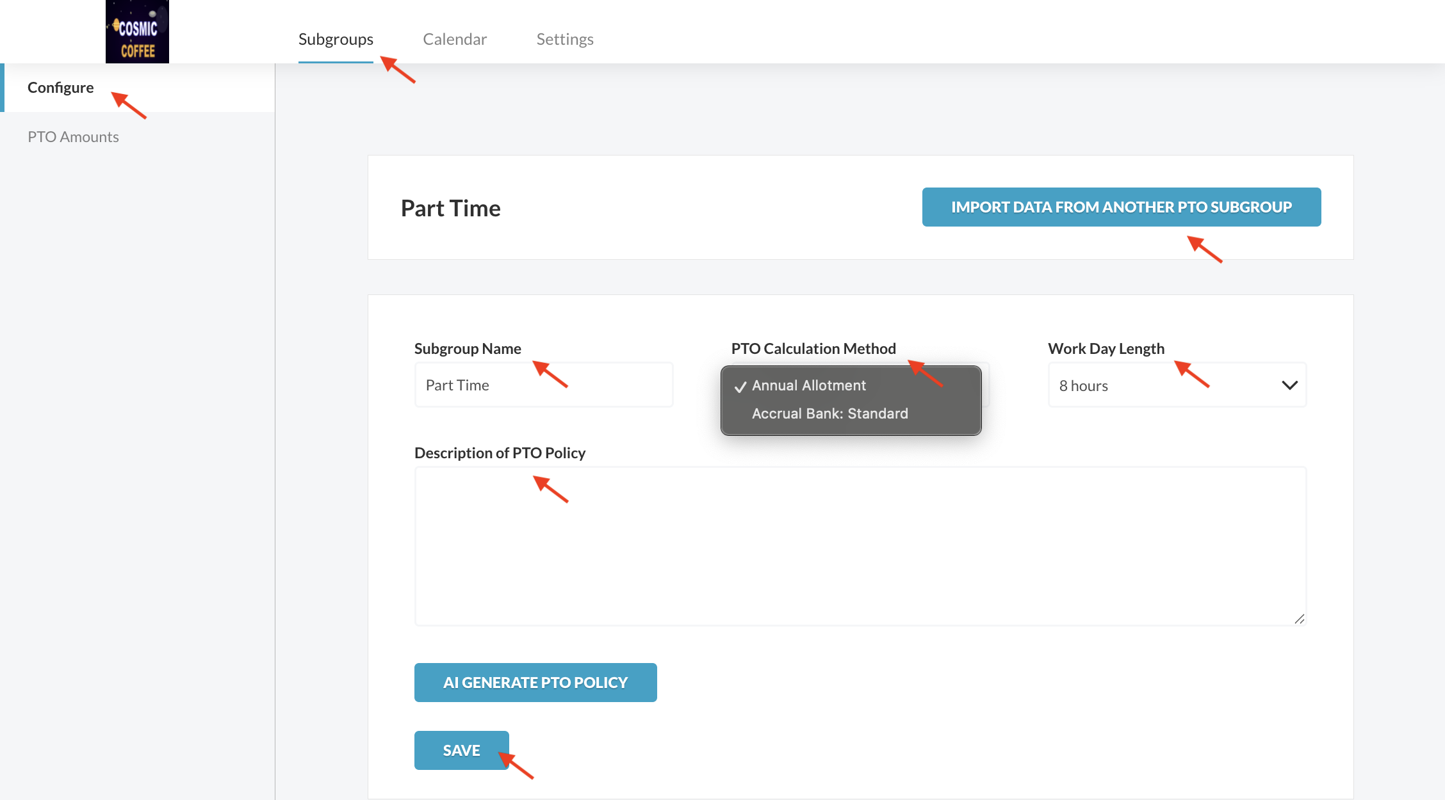This screenshot has width=1445, height=800.
Task: Choose the checked Annual Allotment option
Action: click(808, 385)
